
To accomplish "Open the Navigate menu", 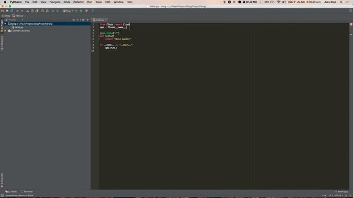I will 55,2.
